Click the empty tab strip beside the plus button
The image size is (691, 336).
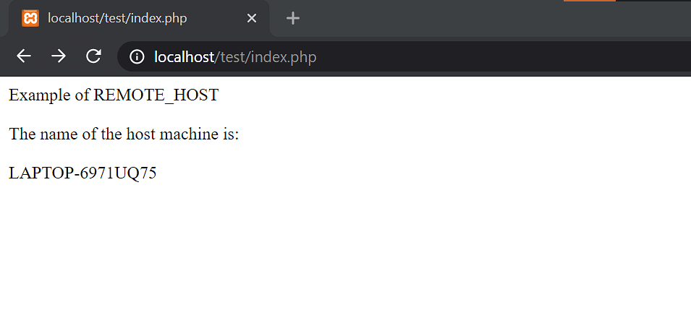pyautogui.click(x=441, y=19)
